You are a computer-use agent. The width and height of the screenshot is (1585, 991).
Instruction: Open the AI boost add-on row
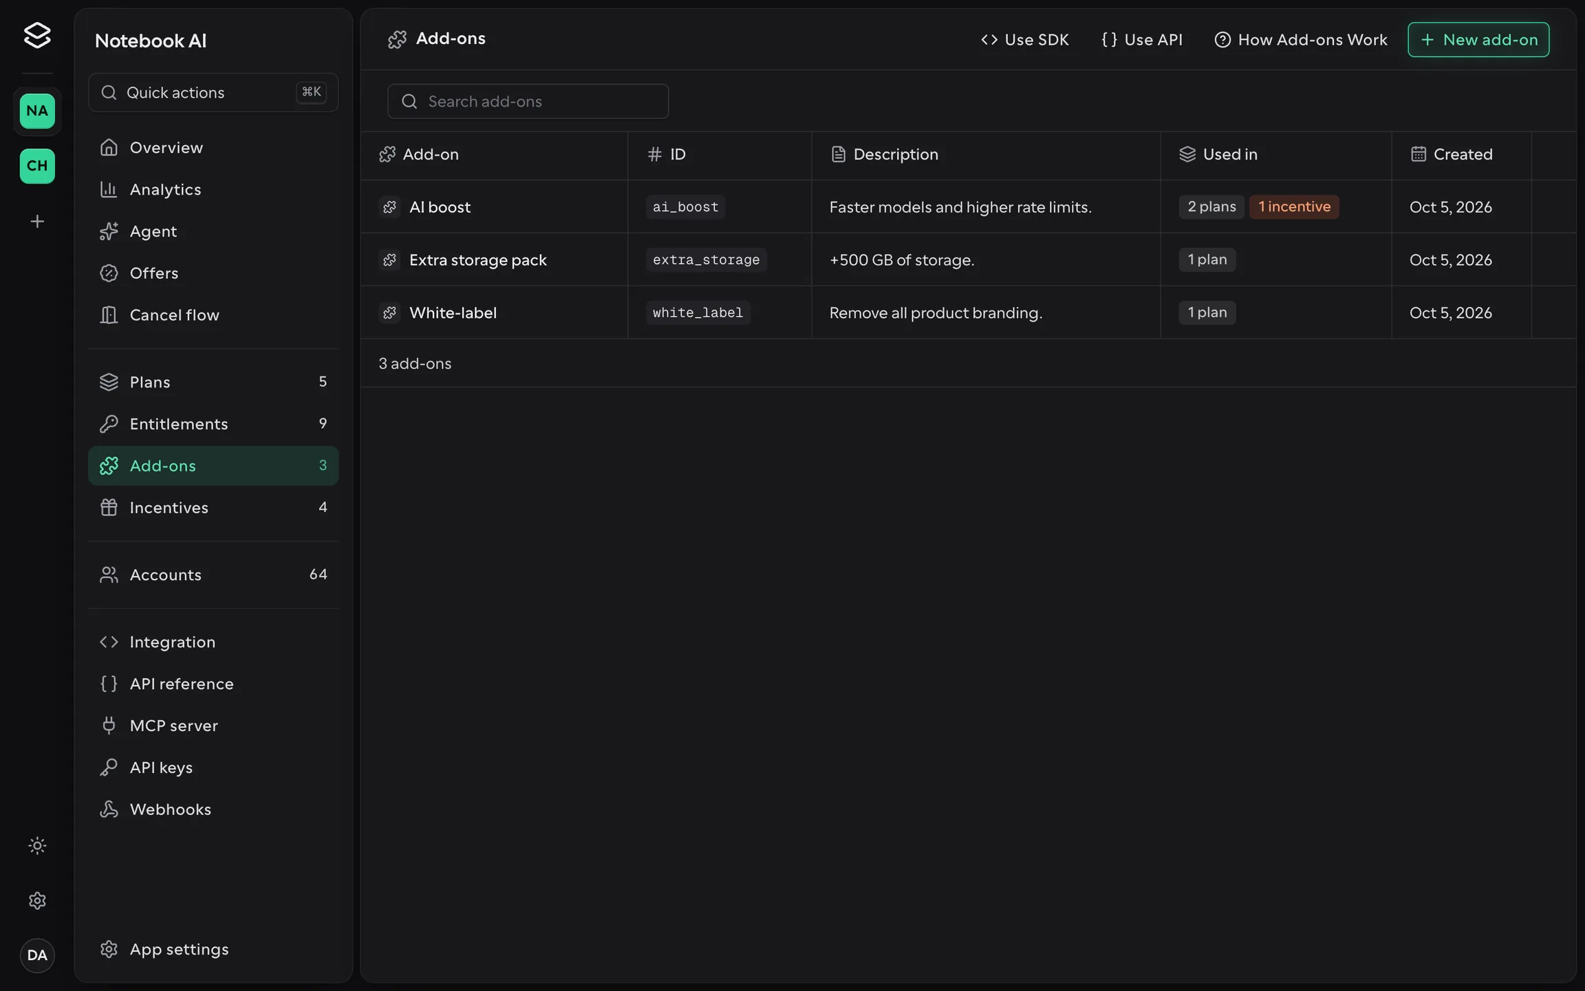969,206
